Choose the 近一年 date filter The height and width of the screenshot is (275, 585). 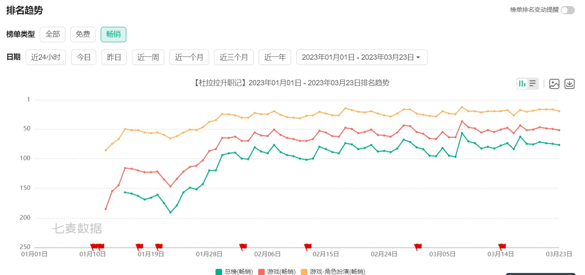click(275, 57)
